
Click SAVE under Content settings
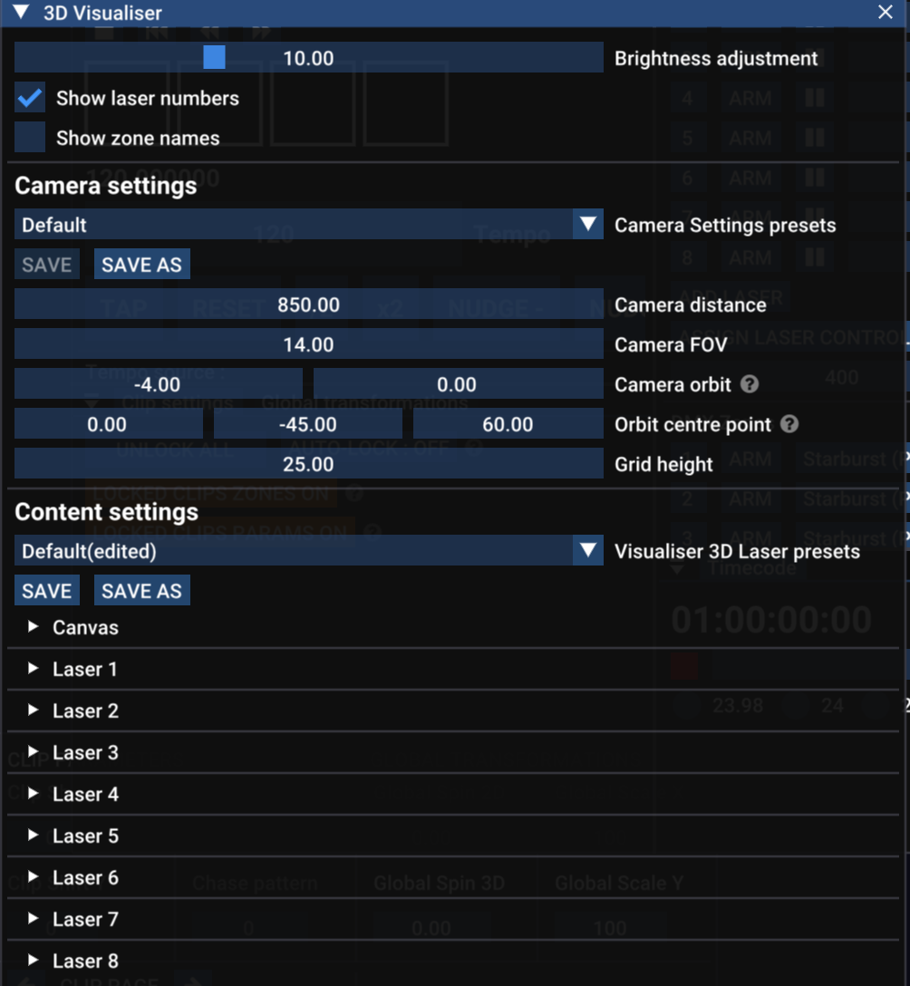click(46, 591)
